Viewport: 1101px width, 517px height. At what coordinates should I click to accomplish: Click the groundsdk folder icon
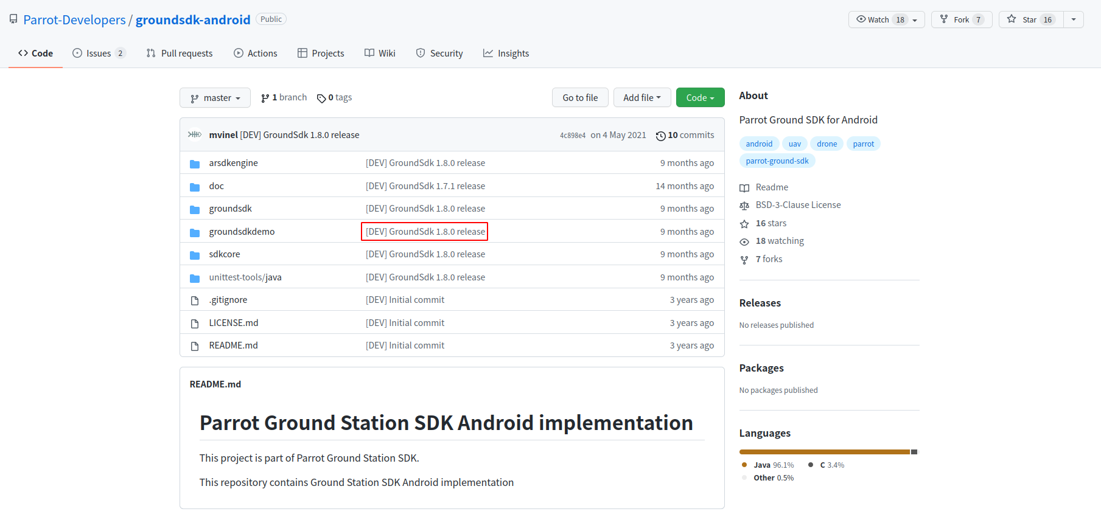[195, 209]
